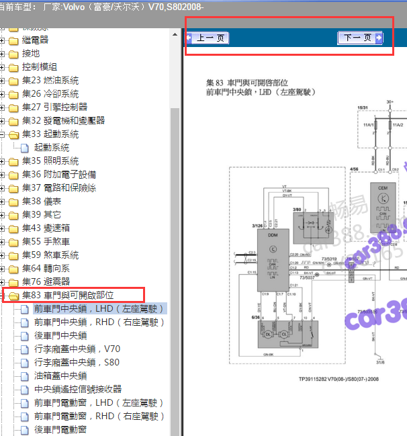Image resolution: width=407 pixels, height=436 pixels.
Task: Click the 集43 變速箱 folder icon
Action: (x=13, y=228)
